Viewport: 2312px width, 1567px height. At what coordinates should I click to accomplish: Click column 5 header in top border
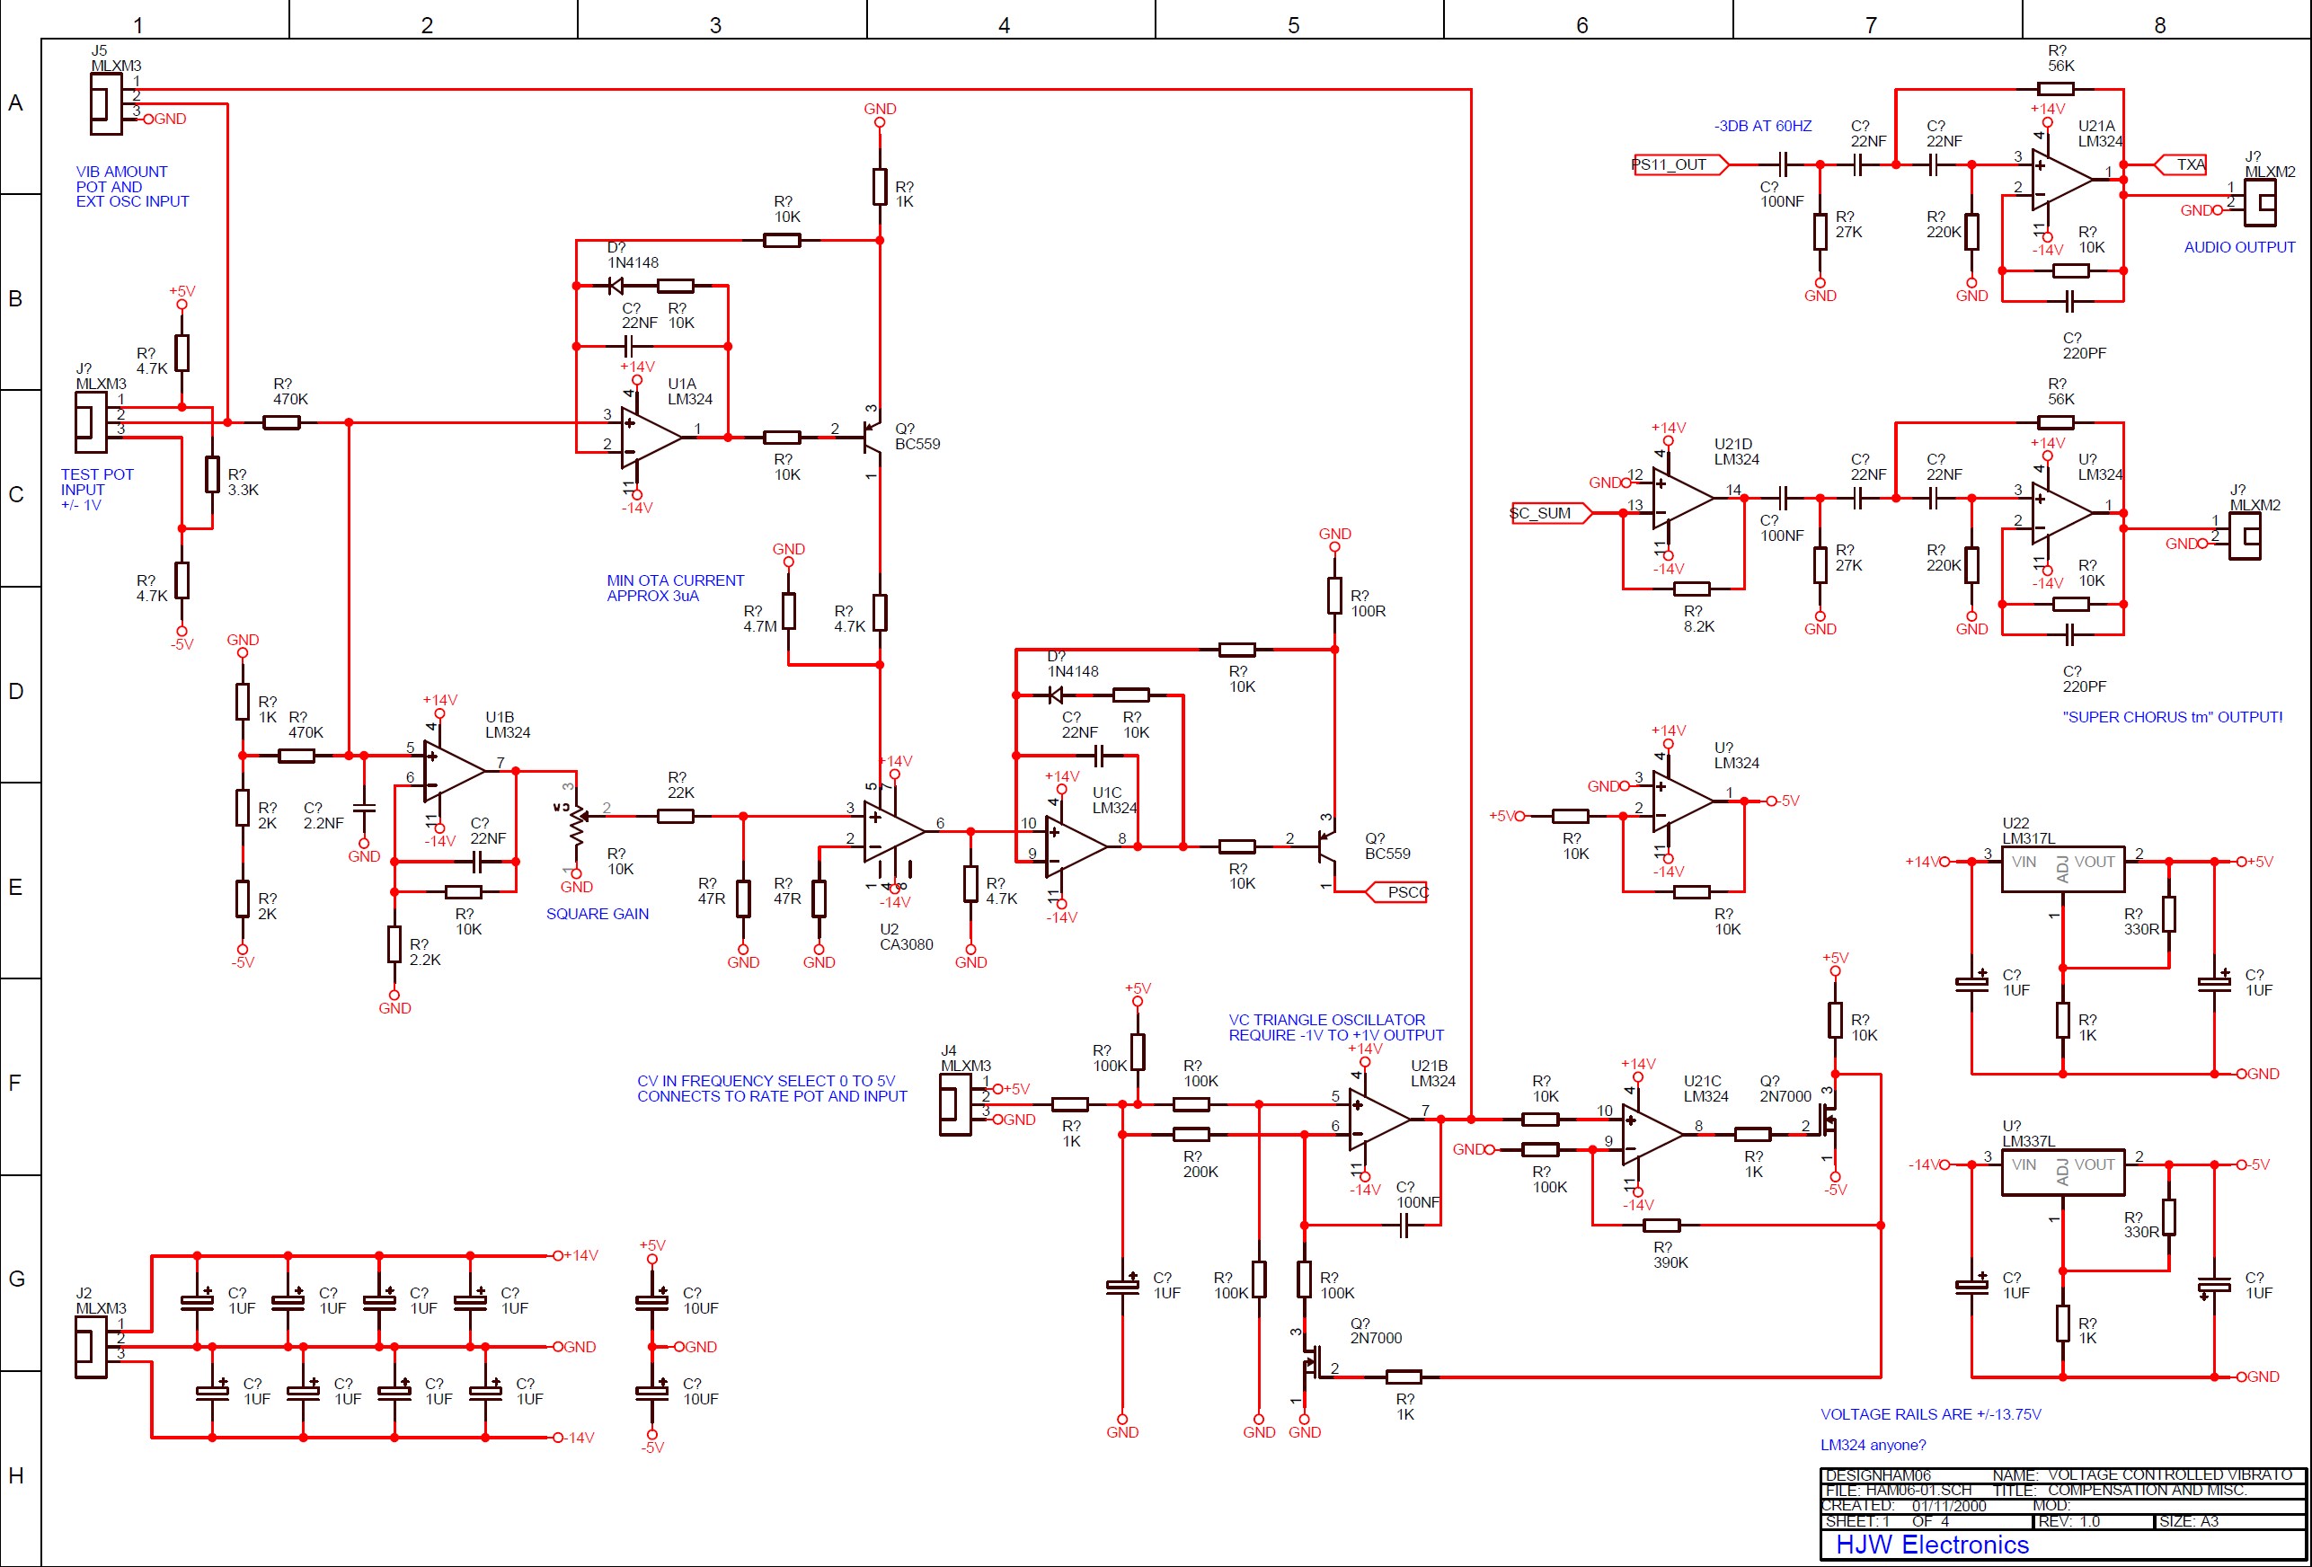click(1293, 25)
